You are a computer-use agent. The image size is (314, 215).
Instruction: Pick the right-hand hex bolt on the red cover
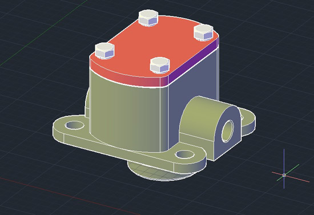tap(203, 33)
